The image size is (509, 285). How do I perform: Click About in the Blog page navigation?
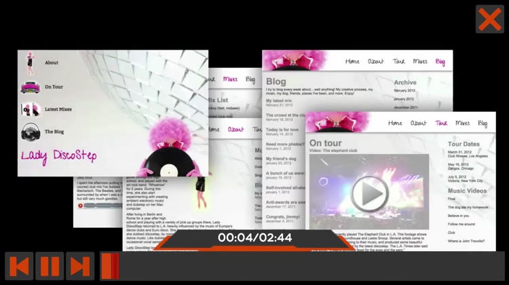point(375,61)
